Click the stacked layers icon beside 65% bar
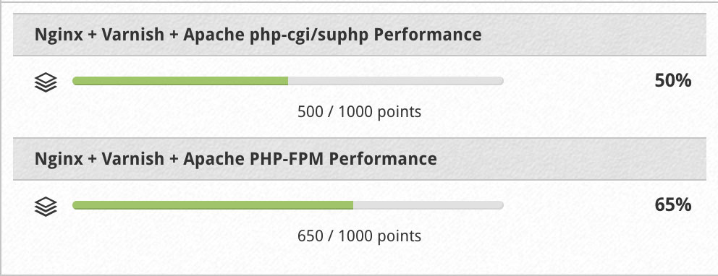 [x=46, y=207]
